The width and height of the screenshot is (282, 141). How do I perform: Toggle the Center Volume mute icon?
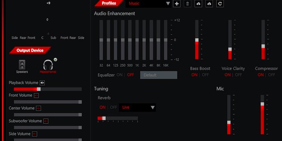[38, 108]
